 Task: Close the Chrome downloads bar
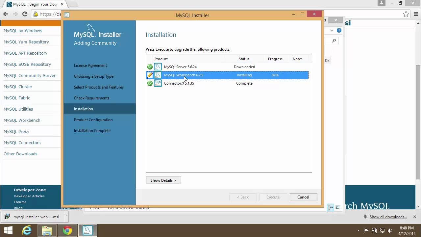(414, 217)
